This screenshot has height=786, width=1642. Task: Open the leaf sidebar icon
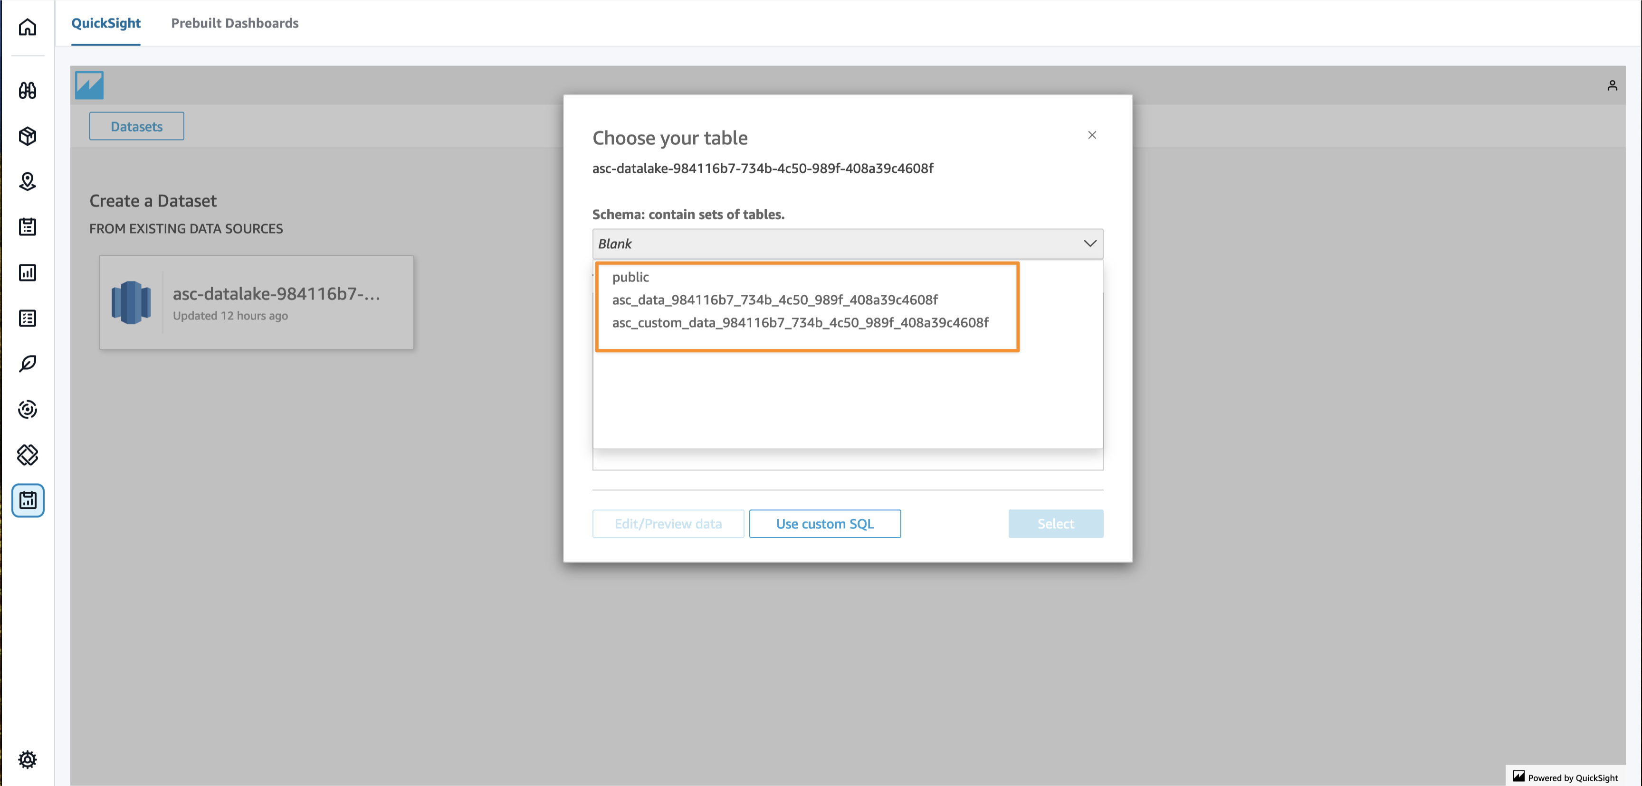coord(28,364)
